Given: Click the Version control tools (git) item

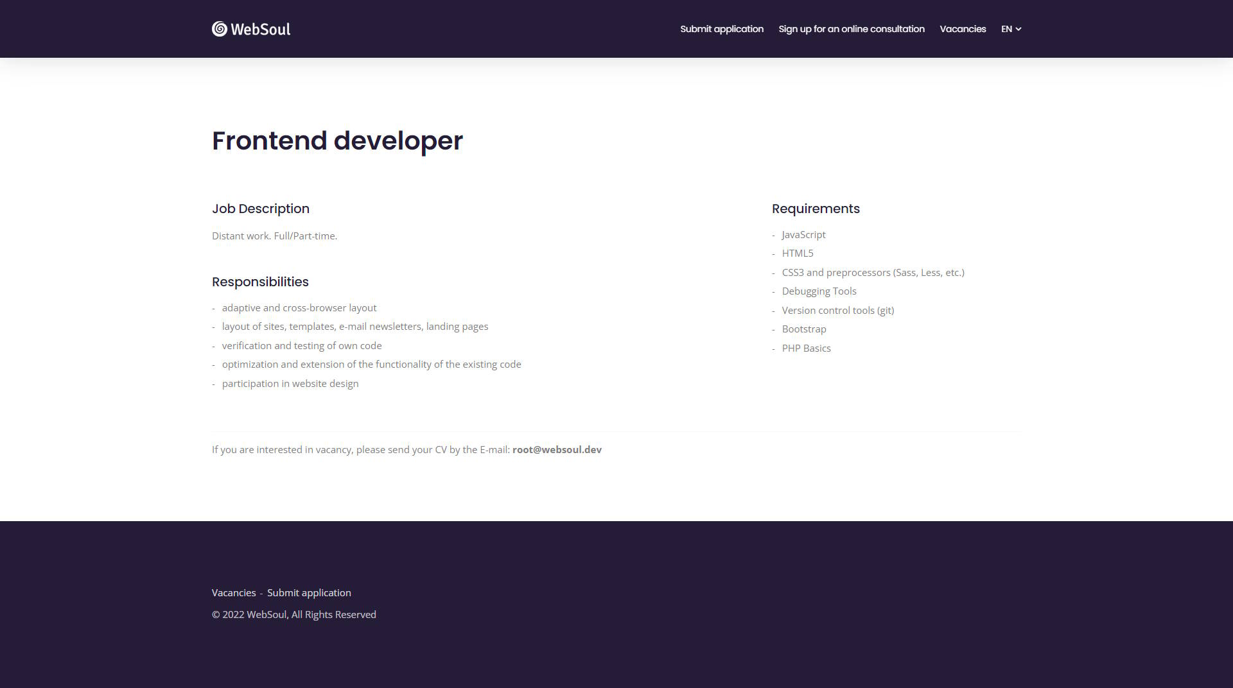Looking at the screenshot, I should [x=837, y=310].
